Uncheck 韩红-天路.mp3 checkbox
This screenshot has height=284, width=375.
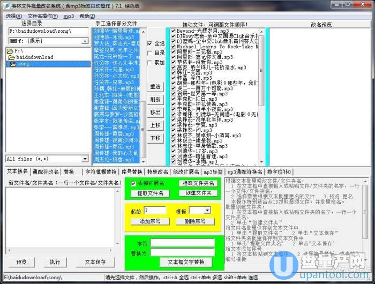[x=174, y=72]
